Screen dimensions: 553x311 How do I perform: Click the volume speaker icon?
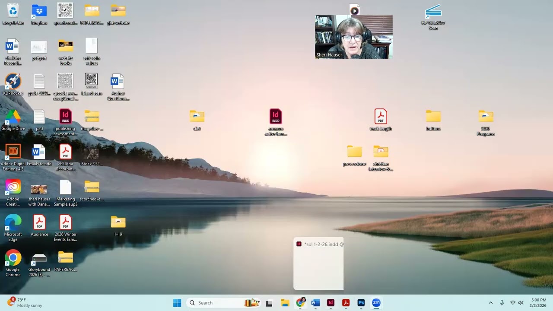coord(521,303)
